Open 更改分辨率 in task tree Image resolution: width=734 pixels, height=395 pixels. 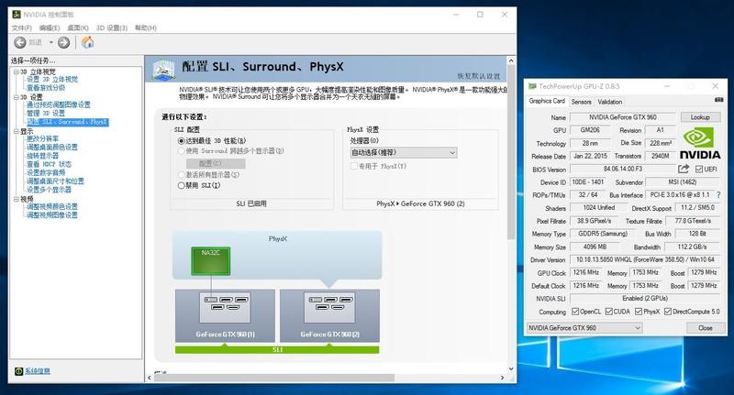coord(42,138)
